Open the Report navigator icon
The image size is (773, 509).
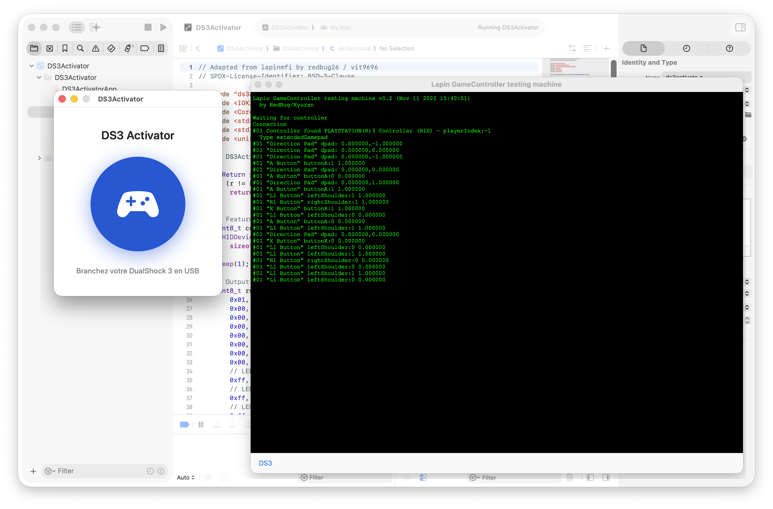pos(161,48)
